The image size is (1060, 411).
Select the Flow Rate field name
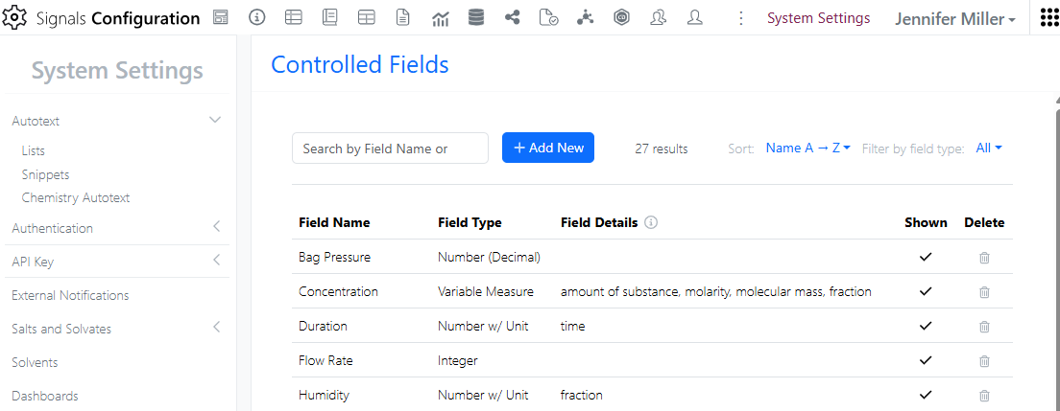coord(325,360)
